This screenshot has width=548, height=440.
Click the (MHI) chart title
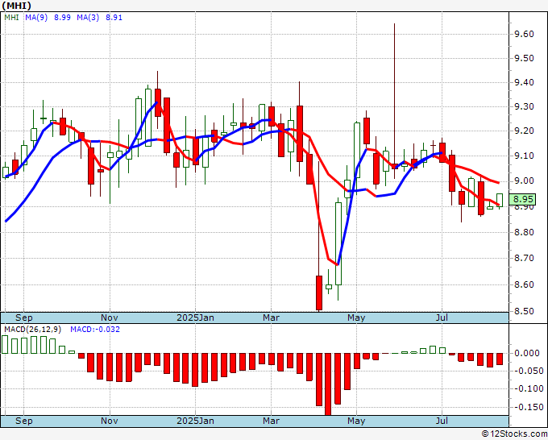click(x=16, y=6)
